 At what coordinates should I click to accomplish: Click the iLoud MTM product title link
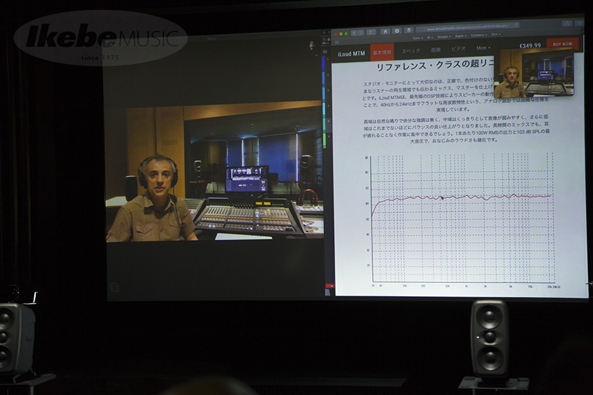[351, 52]
